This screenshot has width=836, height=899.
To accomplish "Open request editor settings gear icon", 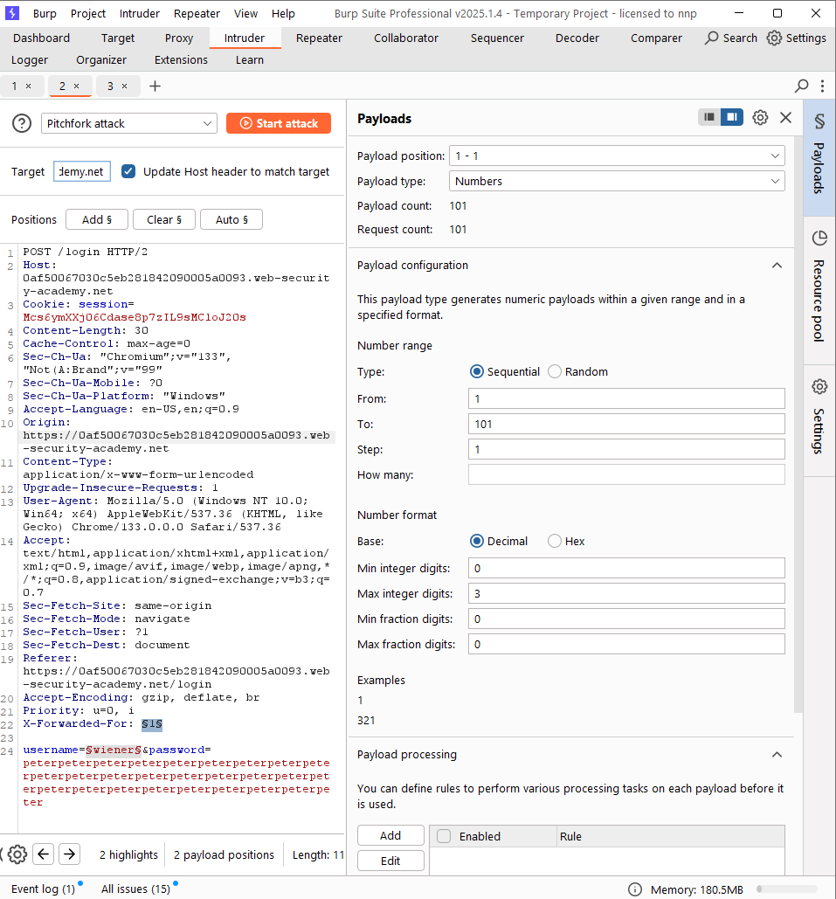I will (17, 854).
